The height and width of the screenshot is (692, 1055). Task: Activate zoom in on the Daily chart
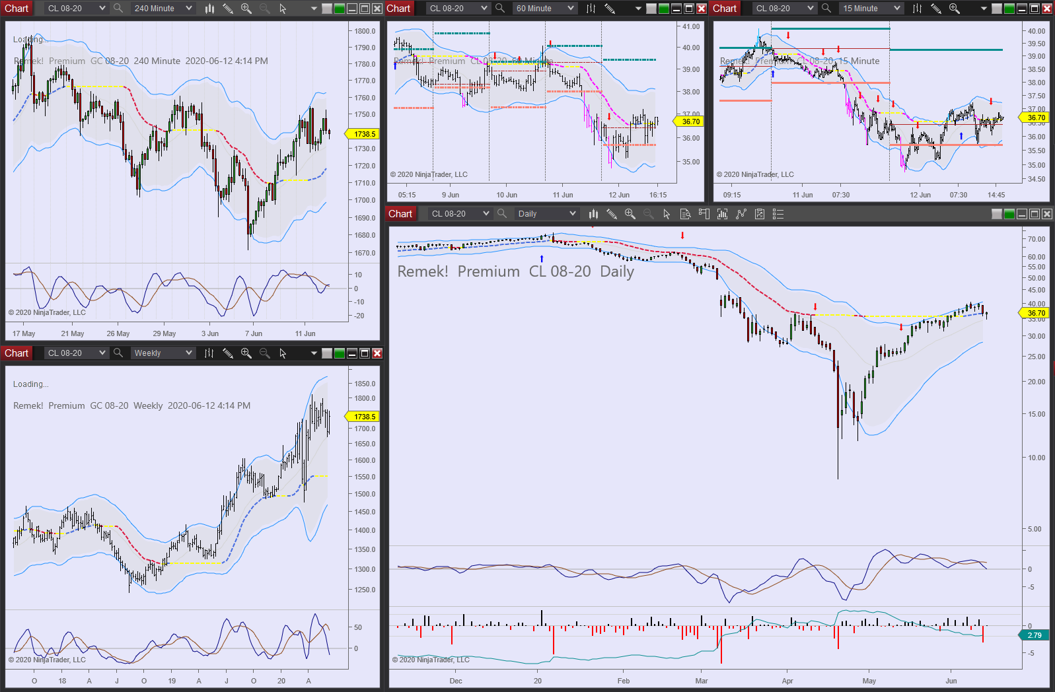630,214
